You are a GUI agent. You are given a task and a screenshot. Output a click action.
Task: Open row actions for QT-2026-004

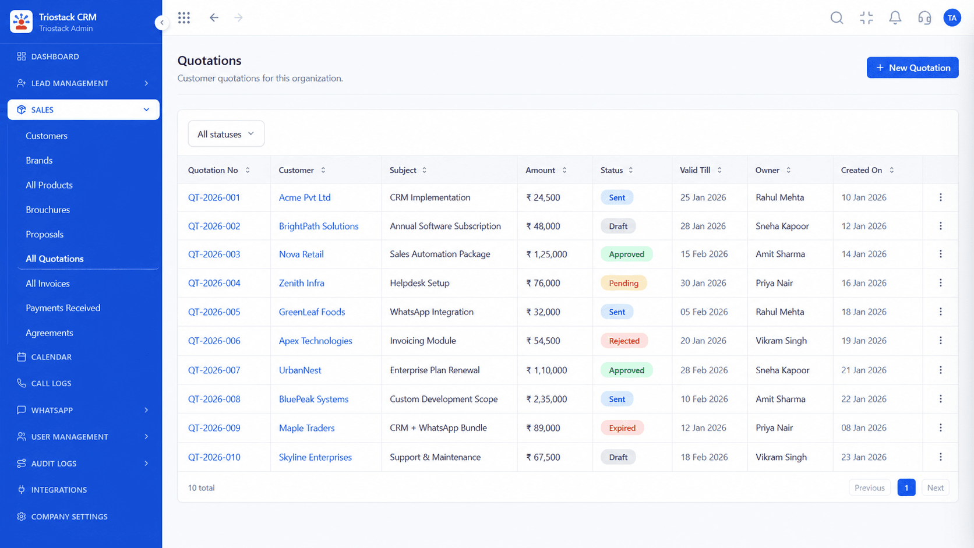coord(940,283)
